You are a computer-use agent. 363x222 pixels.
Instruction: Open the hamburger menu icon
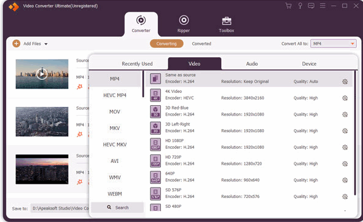coord(322,6)
